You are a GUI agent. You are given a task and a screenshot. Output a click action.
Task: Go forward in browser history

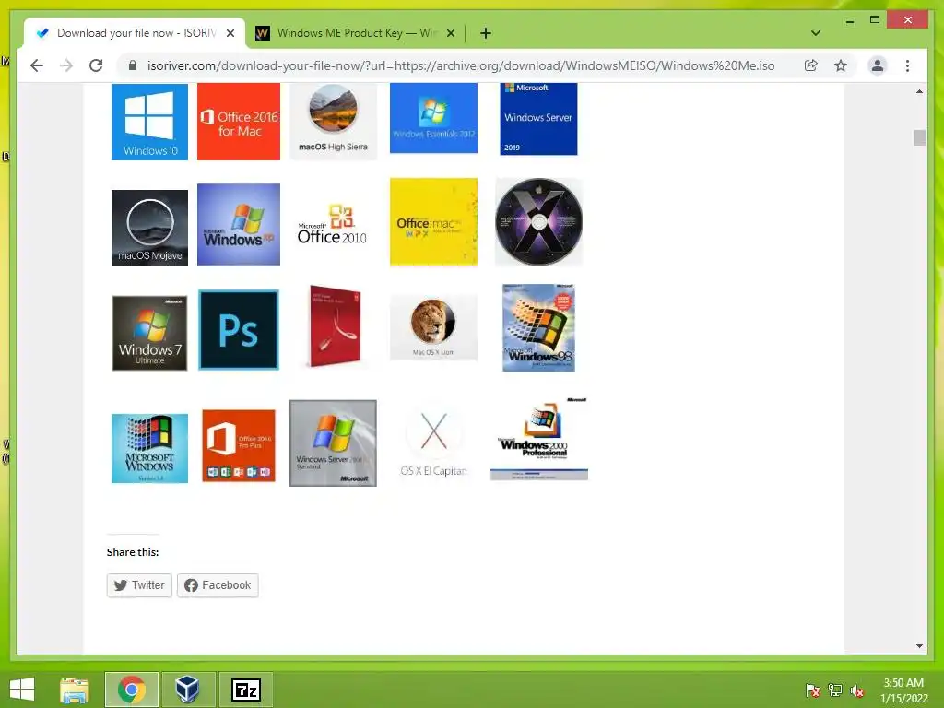(66, 65)
